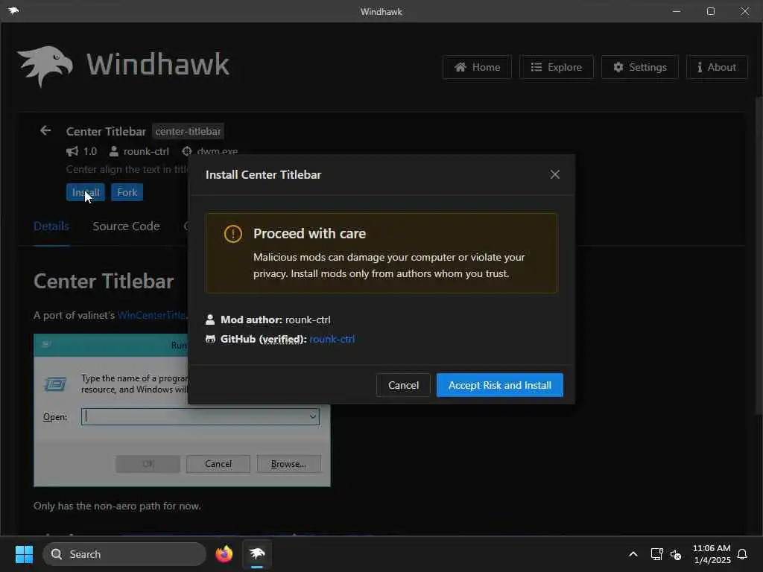
Task: Open Windhawk Settings
Action: tap(640, 67)
